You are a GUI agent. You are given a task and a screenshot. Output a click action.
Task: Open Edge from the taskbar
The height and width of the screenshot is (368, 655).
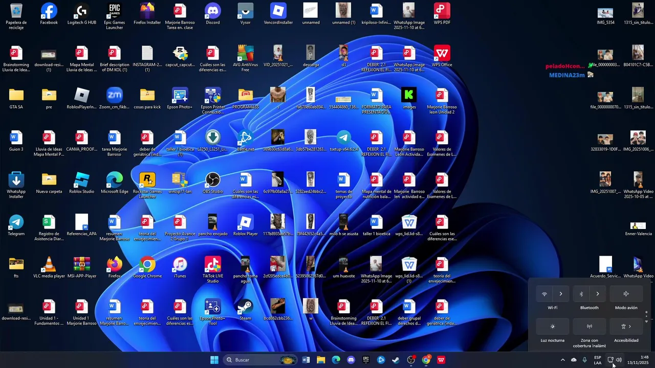click(x=336, y=360)
